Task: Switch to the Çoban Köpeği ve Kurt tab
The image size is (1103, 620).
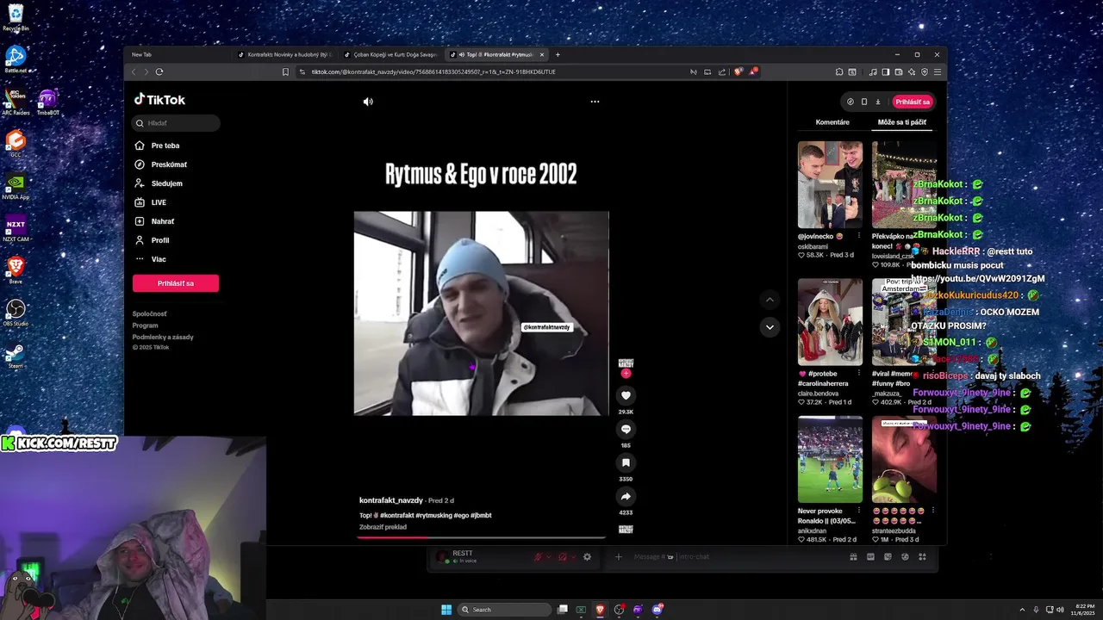Action: (390, 54)
